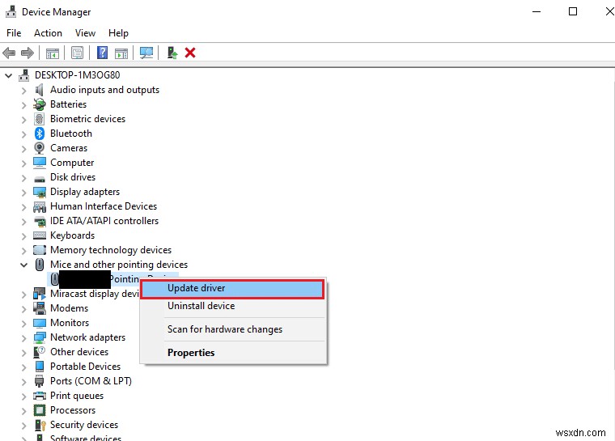Expand the Monitors node chevron
Image resolution: width=615 pixels, height=441 pixels.
[x=24, y=324]
